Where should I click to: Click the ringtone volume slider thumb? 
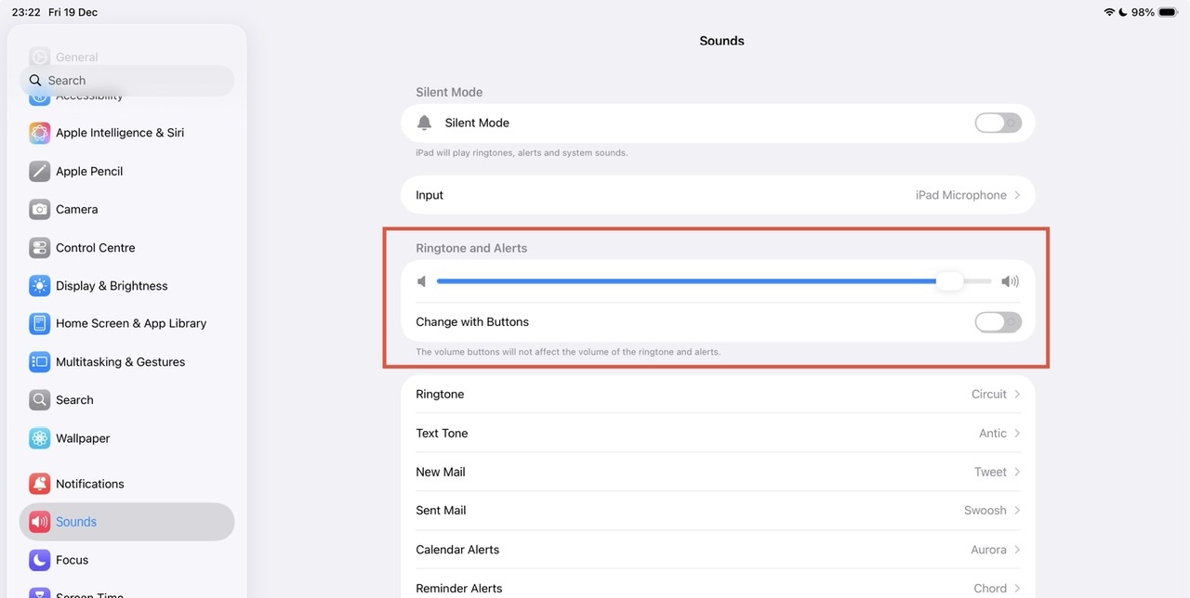coord(949,281)
